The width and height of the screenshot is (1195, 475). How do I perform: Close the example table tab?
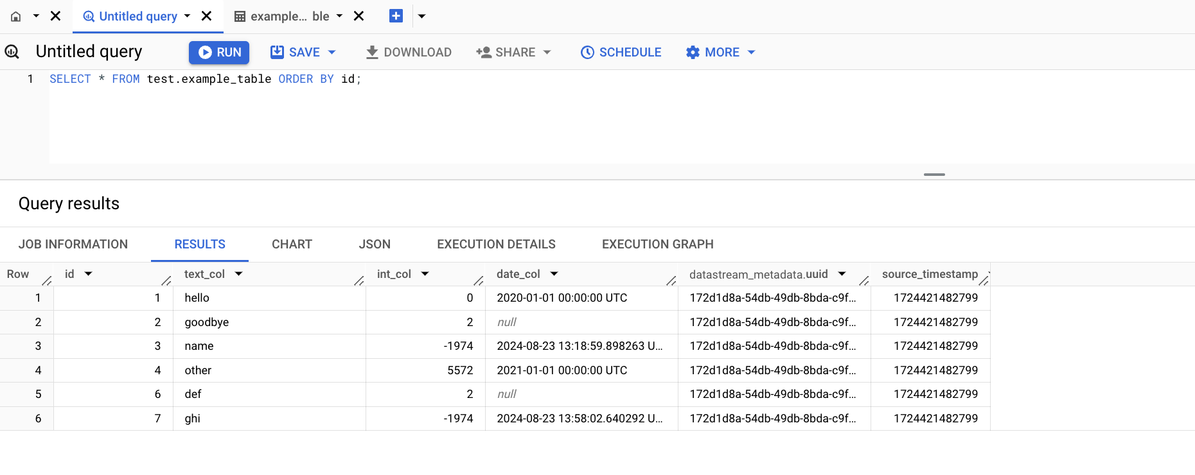click(359, 16)
